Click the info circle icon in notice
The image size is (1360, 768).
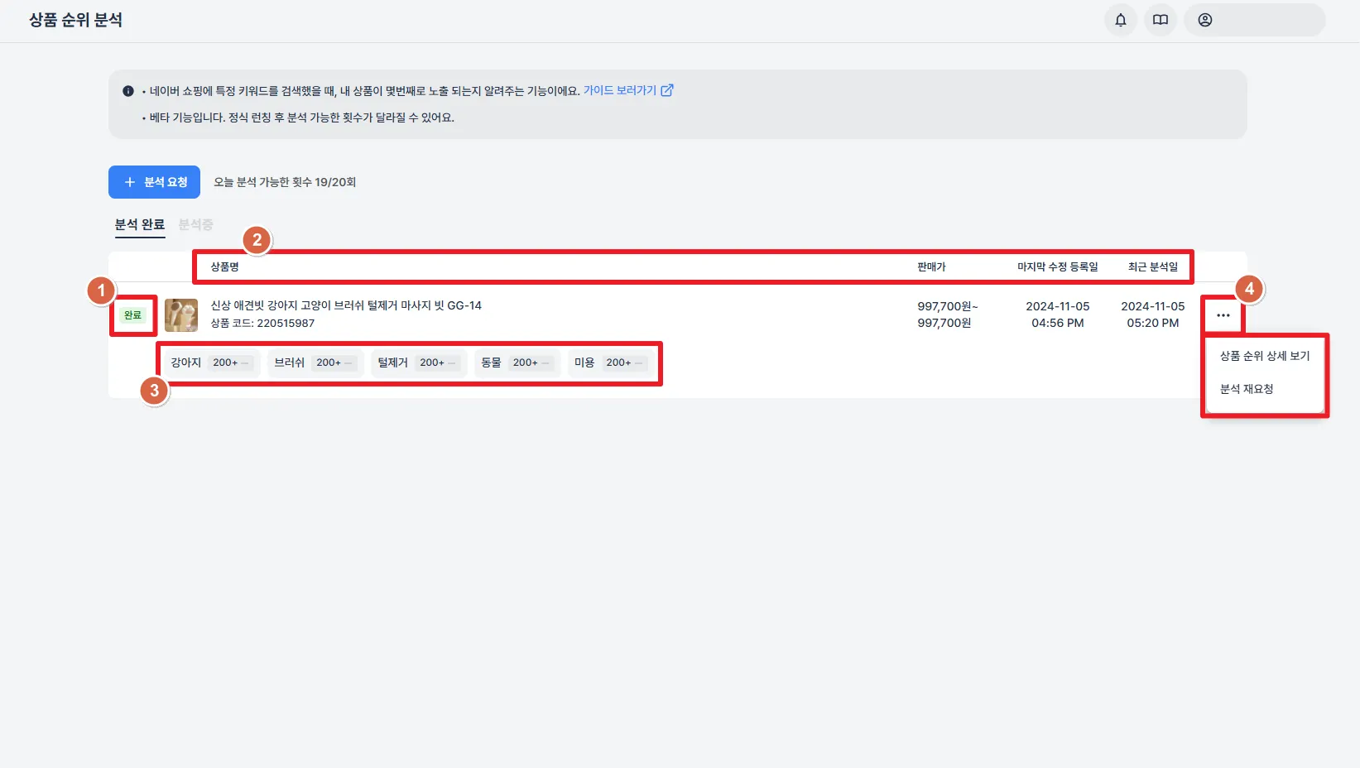point(128,91)
